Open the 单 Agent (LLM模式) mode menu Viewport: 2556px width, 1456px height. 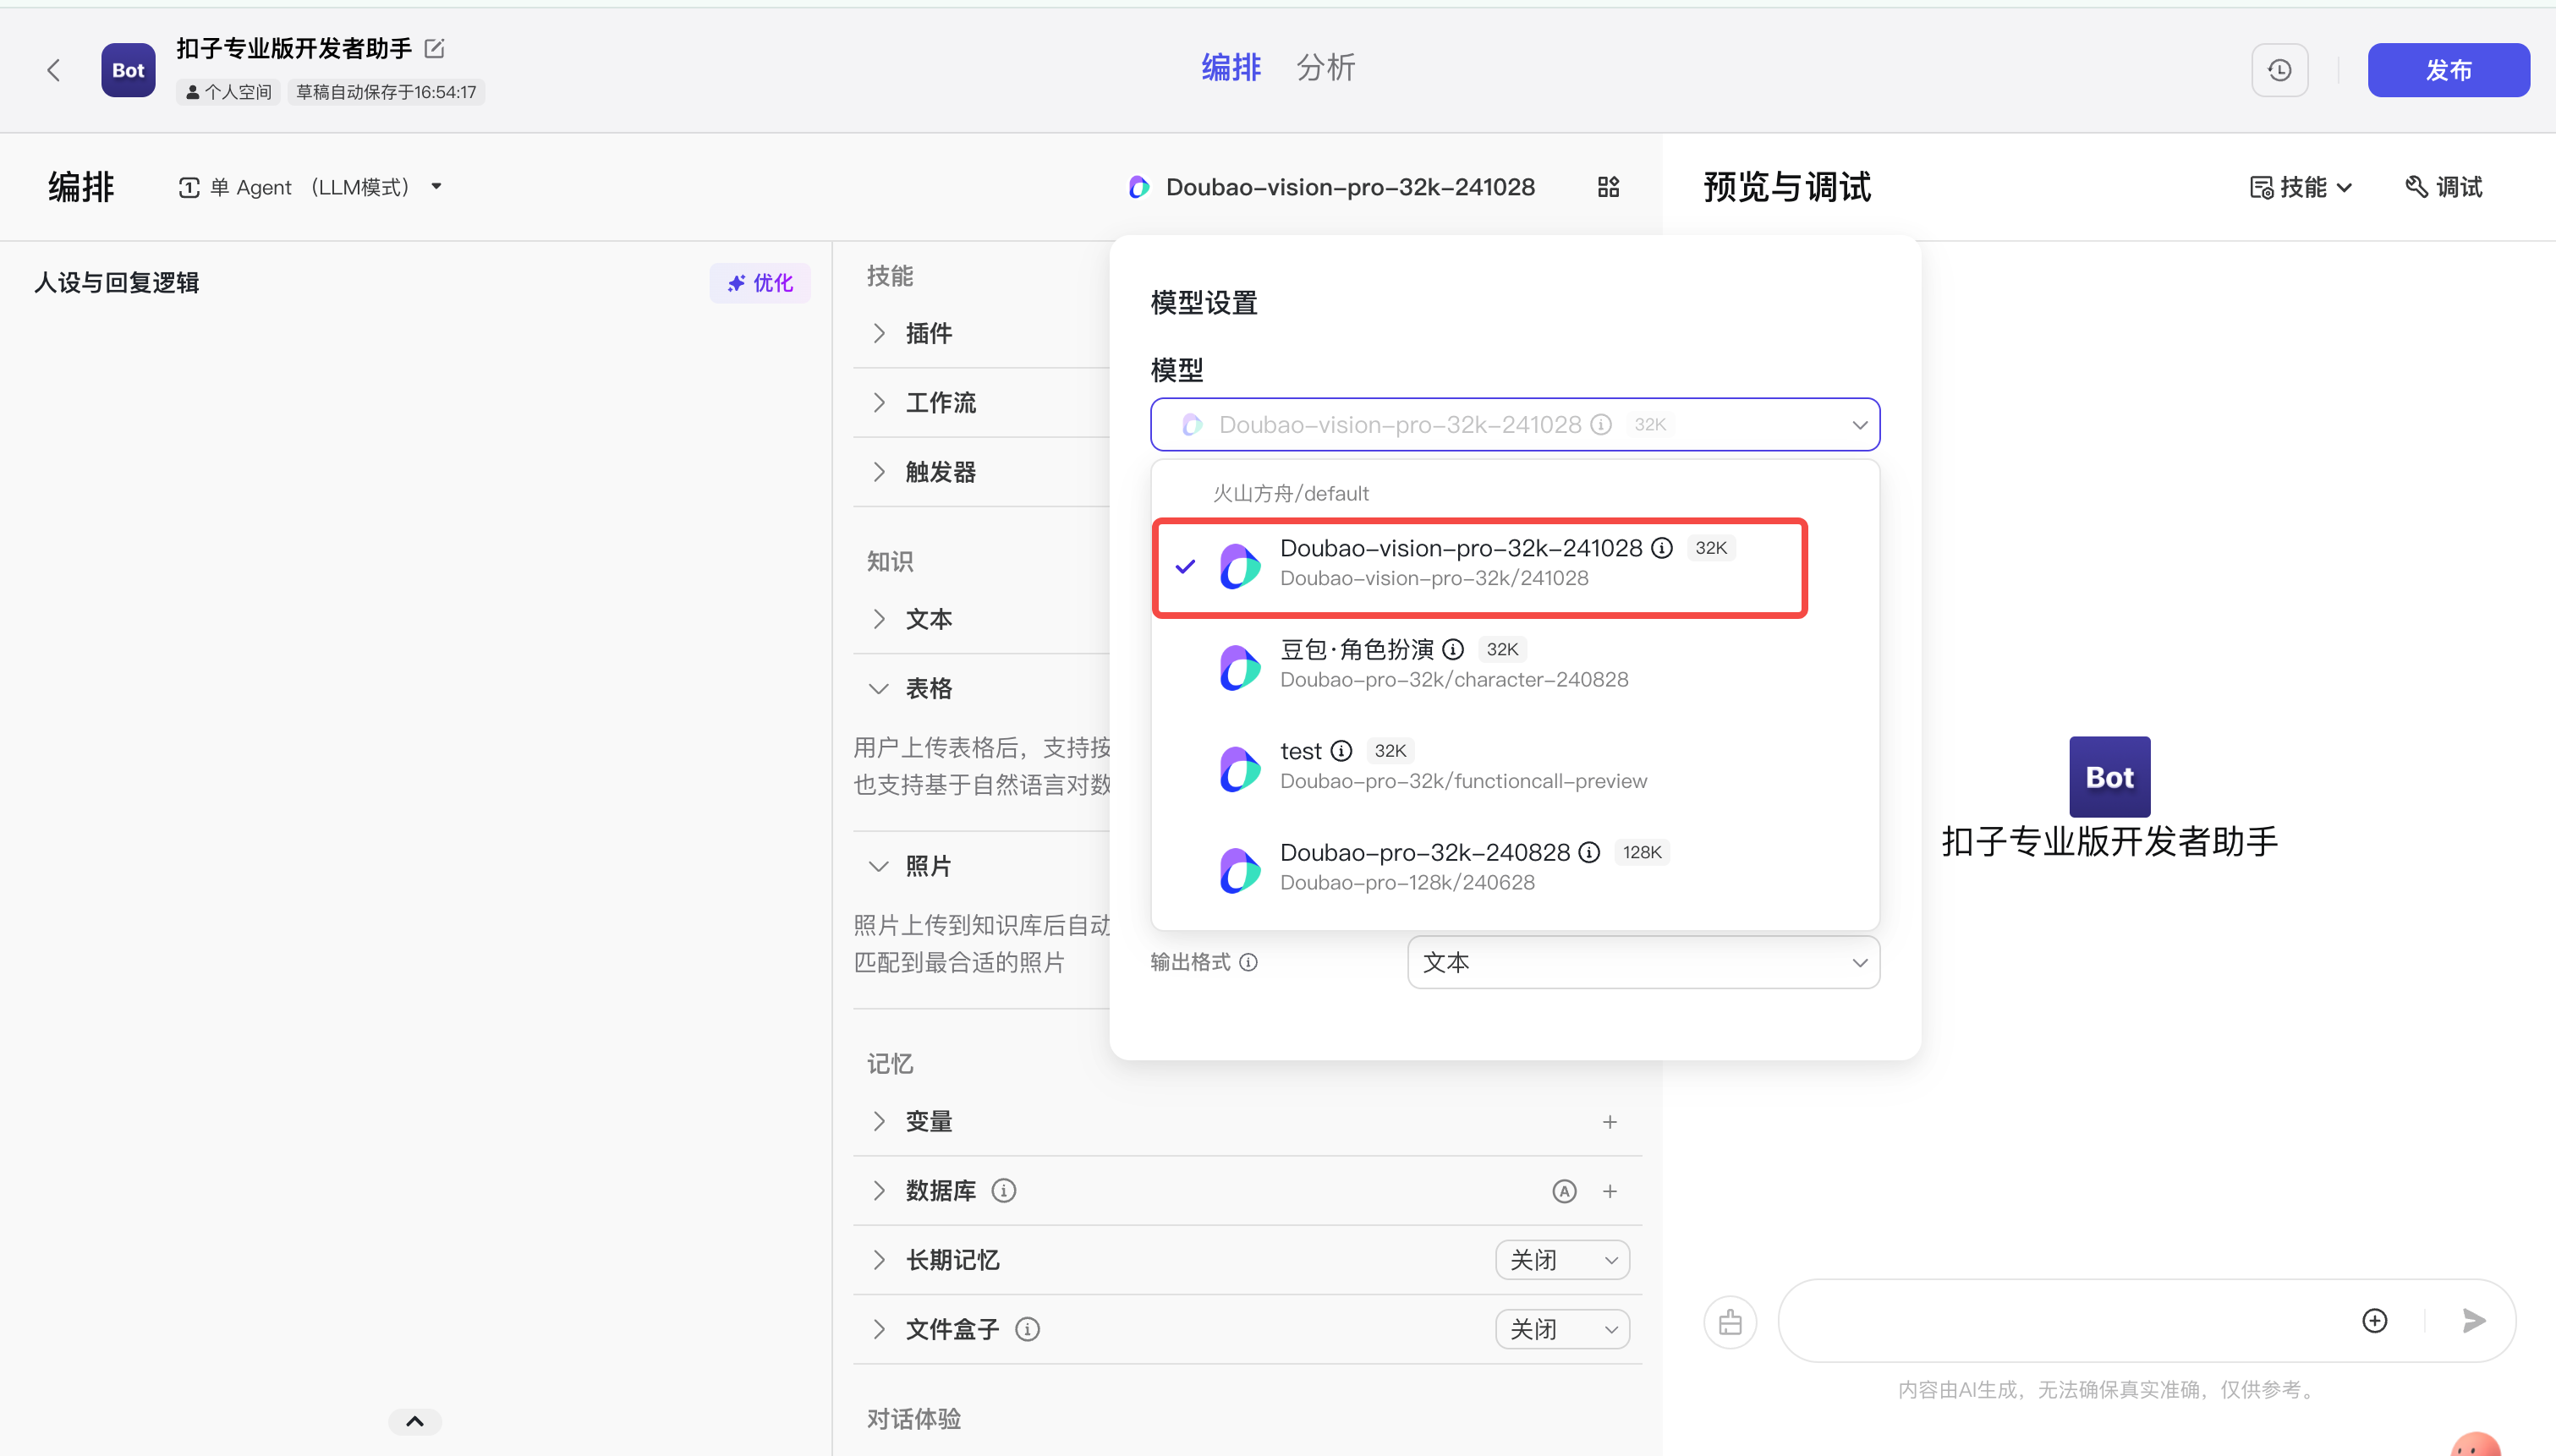pos(310,187)
